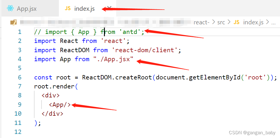Open the index.js breadcrumb segment
The height and width of the screenshot is (138, 280).
[253, 22]
